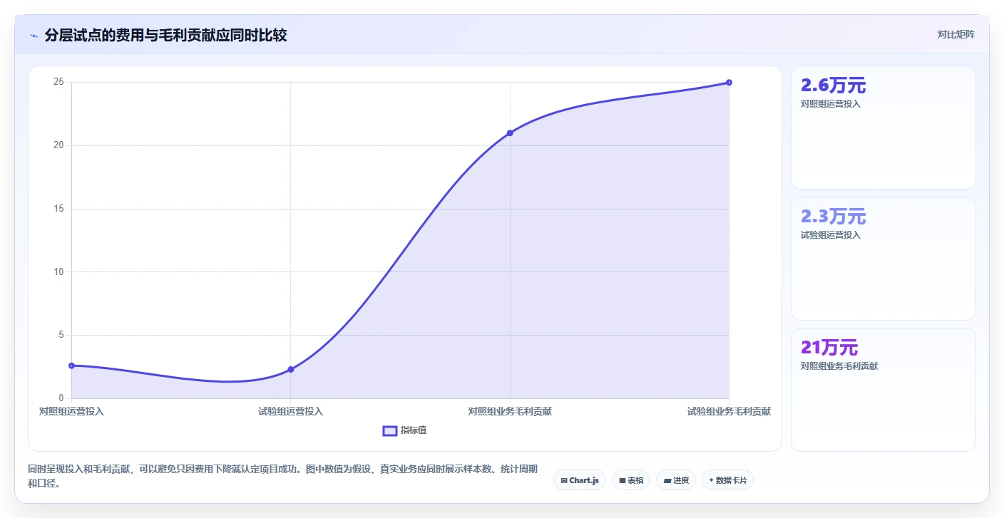This screenshot has height=518, width=1004.
Task: Toggle the 指标值 legend item
Action: pyautogui.click(x=404, y=430)
